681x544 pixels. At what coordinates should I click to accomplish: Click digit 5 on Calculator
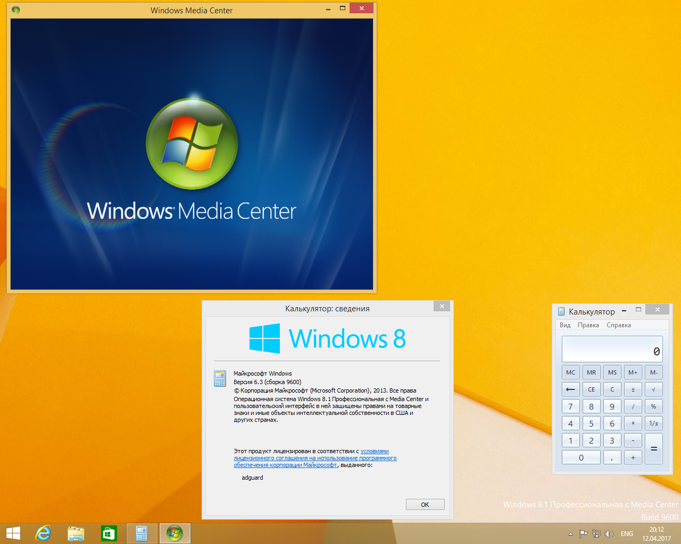(592, 423)
